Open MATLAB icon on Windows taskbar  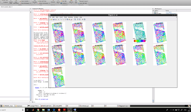(x=33, y=110)
